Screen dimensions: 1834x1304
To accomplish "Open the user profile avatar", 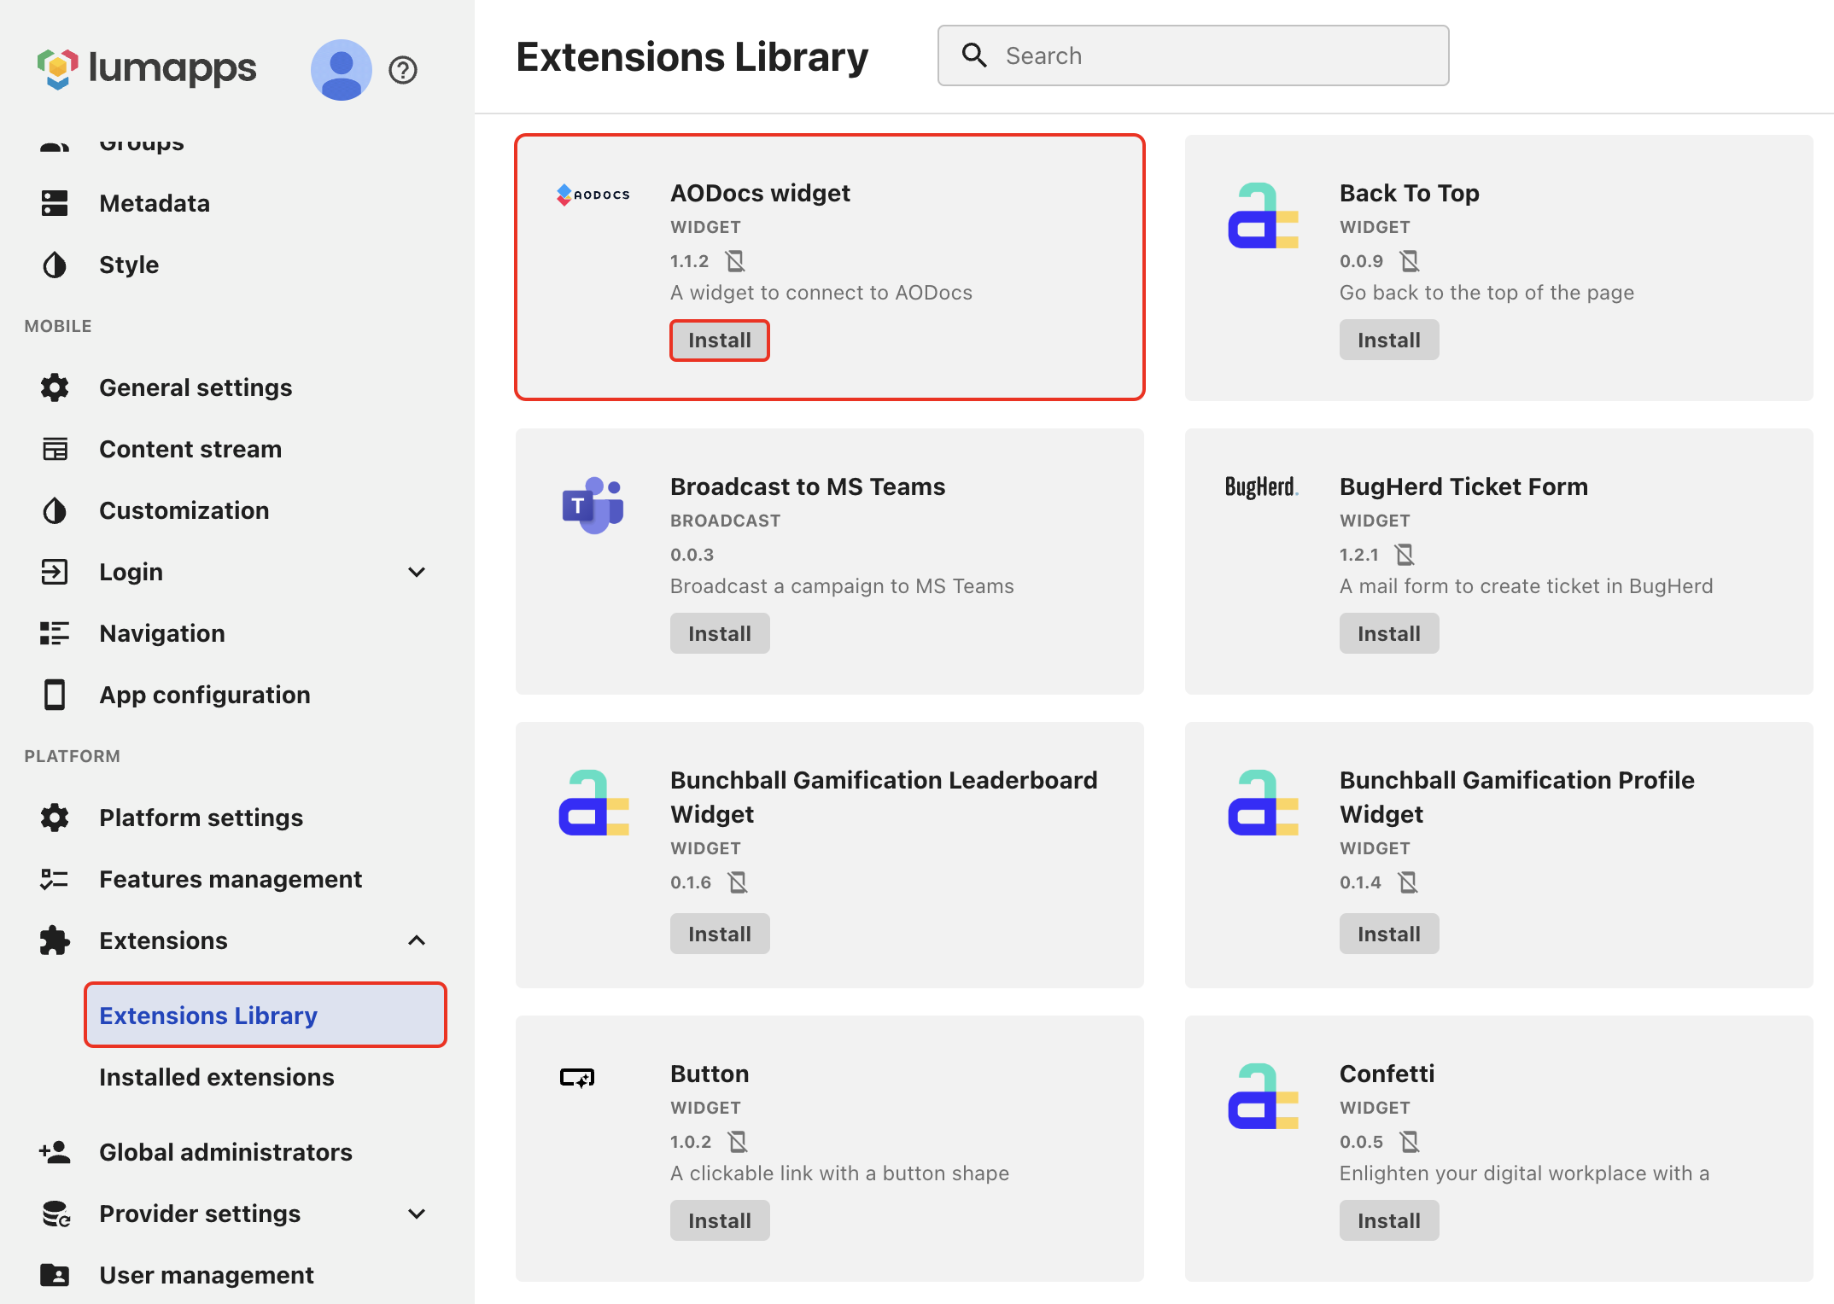I will coord(341,69).
